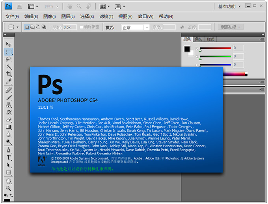Select the Gradient tool

(x=9, y=127)
